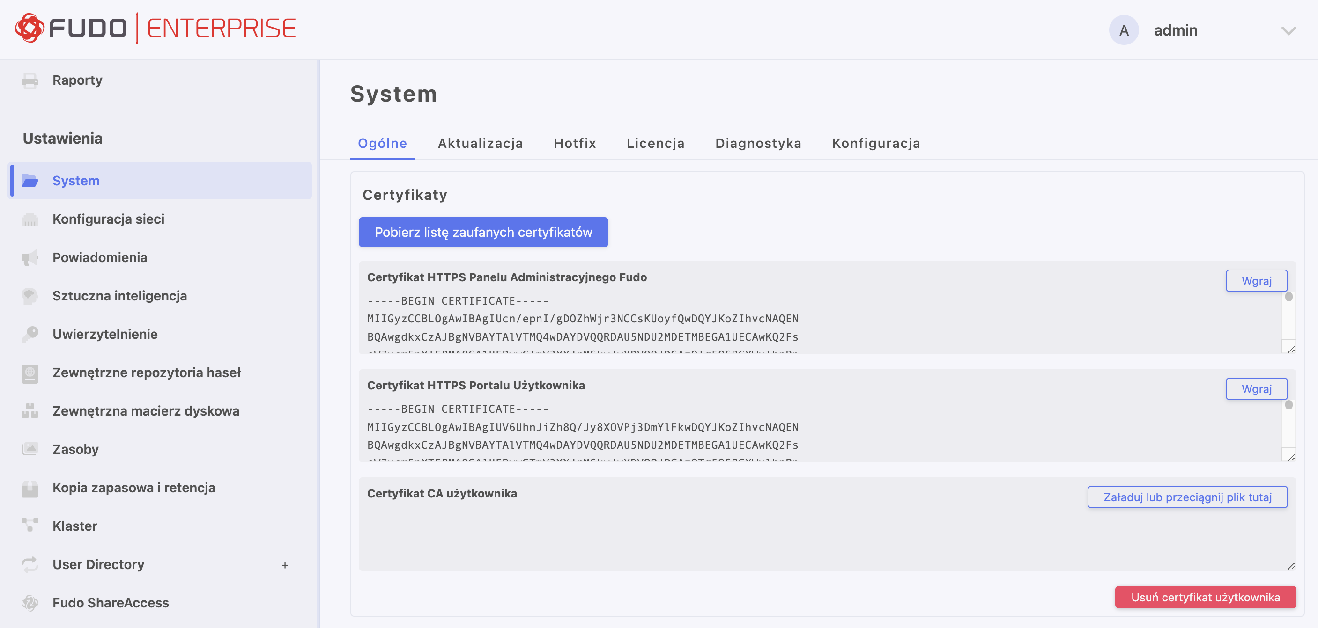The width and height of the screenshot is (1318, 628).
Task: Click the Fudo ShareAccess logo icon
Action: click(x=30, y=603)
